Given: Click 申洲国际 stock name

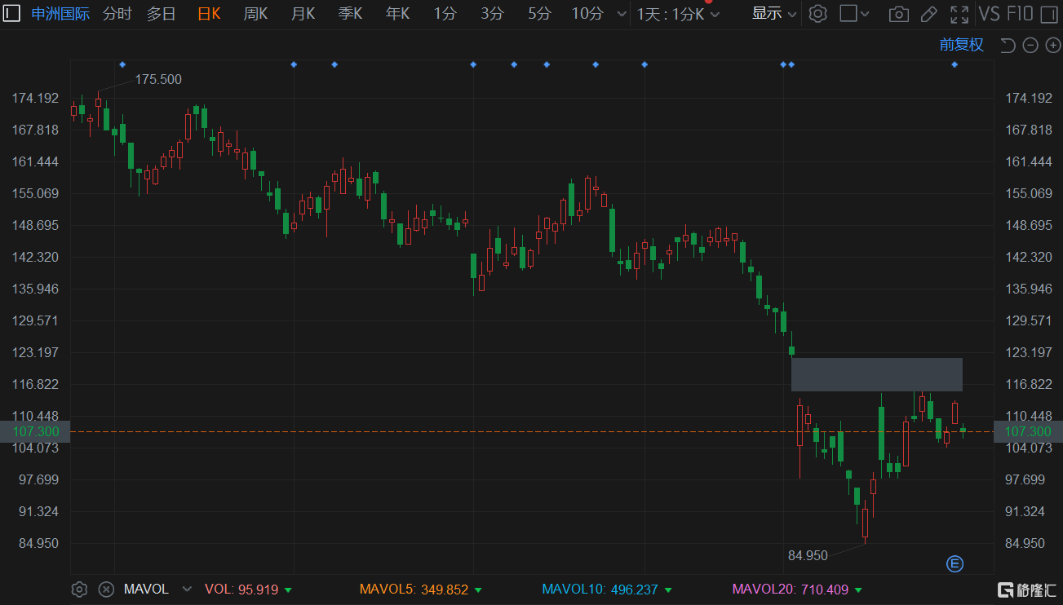Looking at the screenshot, I should click(60, 14).
